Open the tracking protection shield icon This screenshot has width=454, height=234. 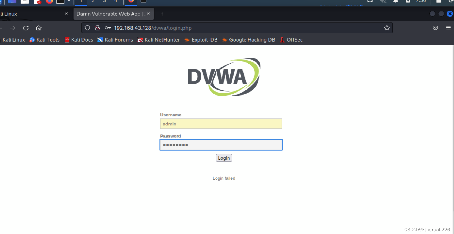87,28
